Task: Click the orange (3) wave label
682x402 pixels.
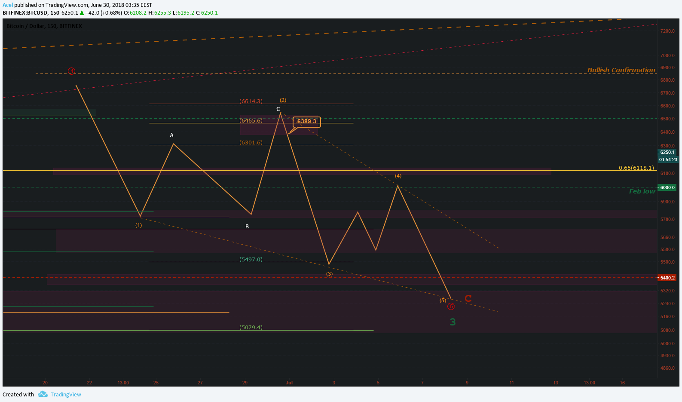Action: click(329, 274)
